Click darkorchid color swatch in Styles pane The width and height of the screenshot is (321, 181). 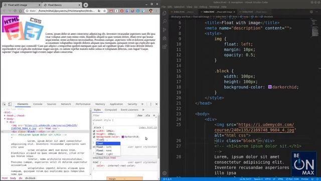123,137
